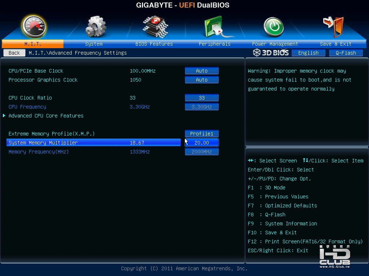Image resolution: width=369 pixels, height=276 pixels.
Task: Select the CPU Clock Ratio label
Action: coord(30,98)
